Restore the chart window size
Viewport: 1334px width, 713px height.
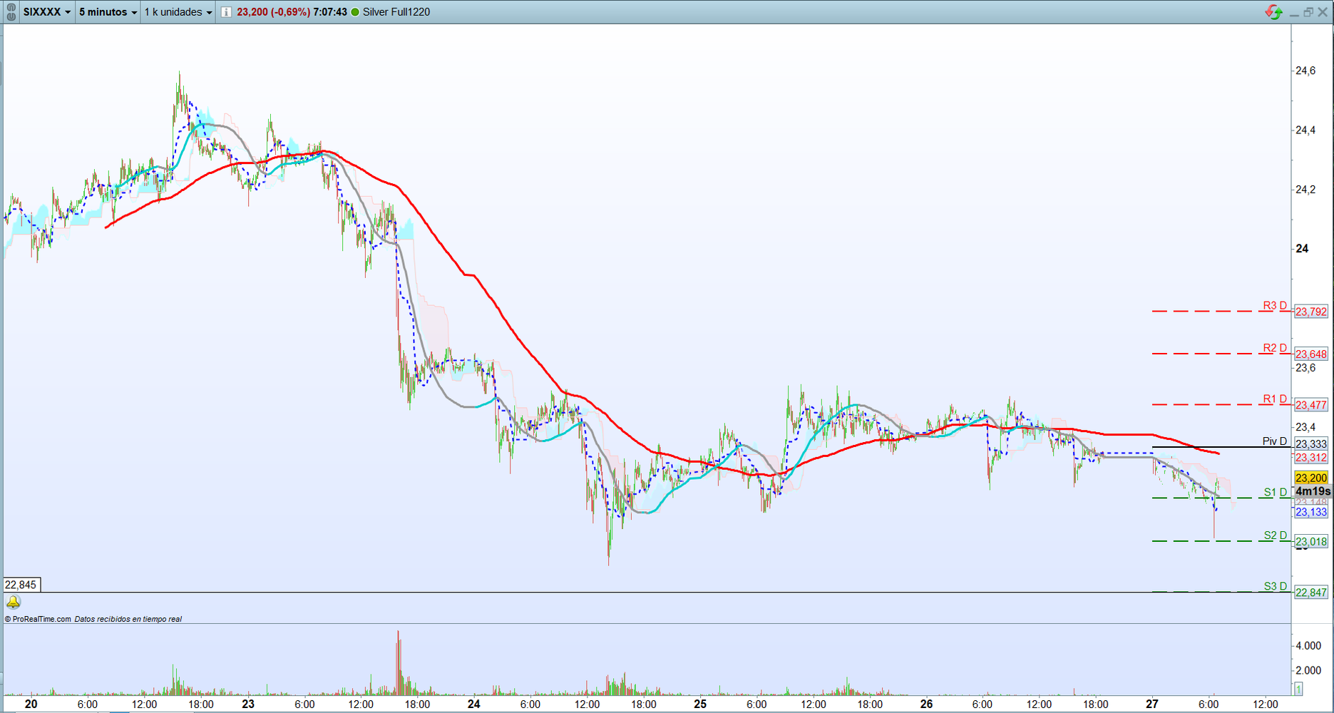1308,12
